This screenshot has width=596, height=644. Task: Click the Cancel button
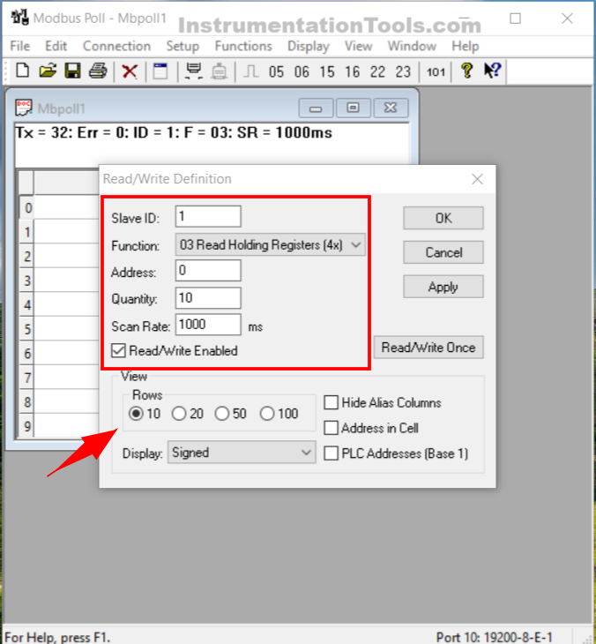[443, 252]
